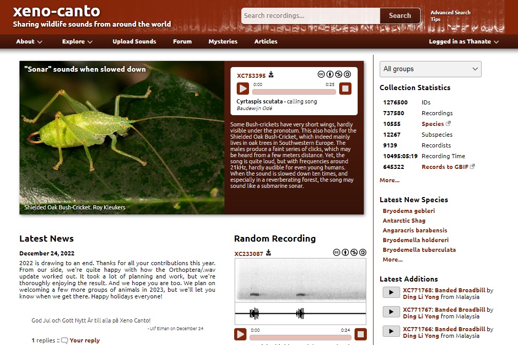Click the non-commercial license icon for XC753395
Screen dimensions: 518x345
(339, 74)
